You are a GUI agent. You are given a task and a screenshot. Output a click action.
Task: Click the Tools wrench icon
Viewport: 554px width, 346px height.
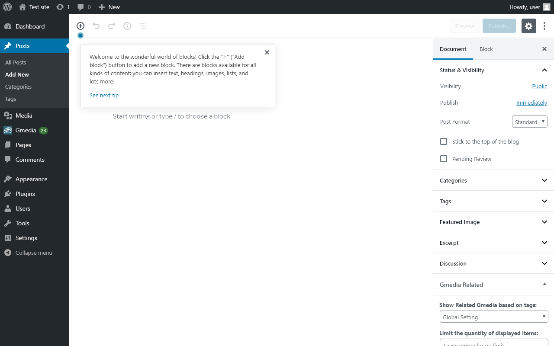click(8, 223)
